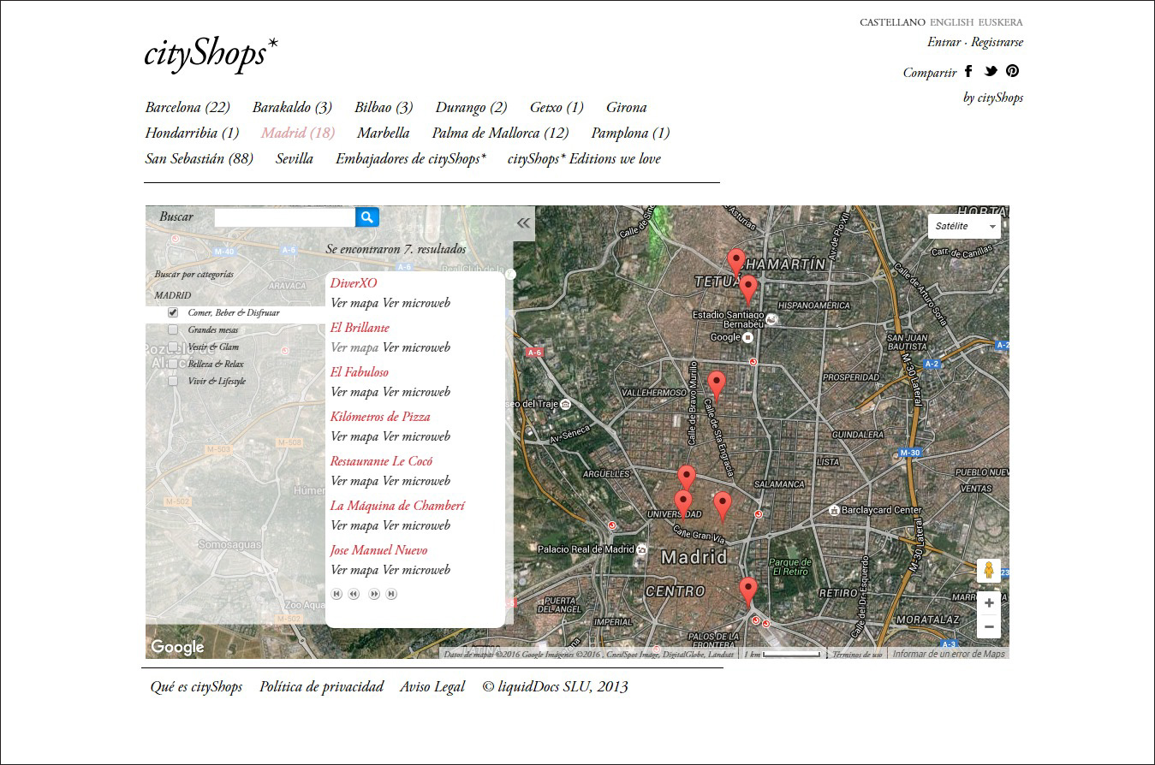Click the map pin nearest Hamartín label
The image size is (1155, 765).
[x=735, y=262]
